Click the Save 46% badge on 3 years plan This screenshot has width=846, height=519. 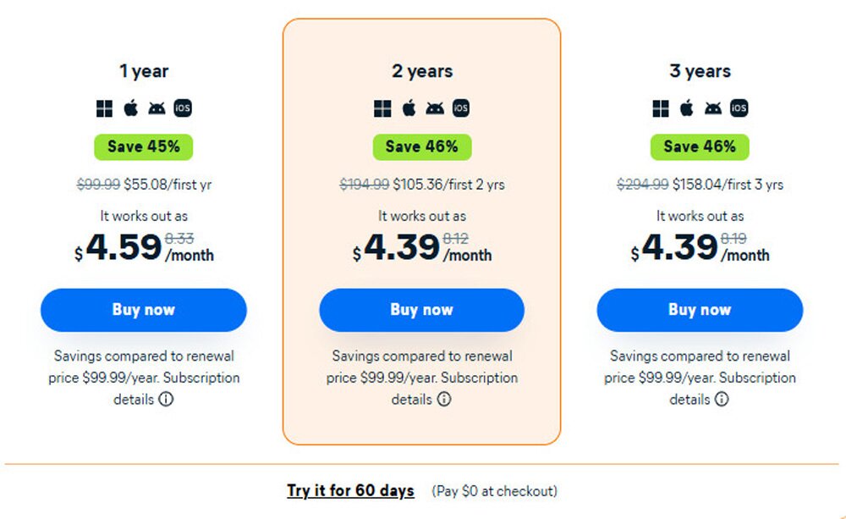(x=700, y=147)
